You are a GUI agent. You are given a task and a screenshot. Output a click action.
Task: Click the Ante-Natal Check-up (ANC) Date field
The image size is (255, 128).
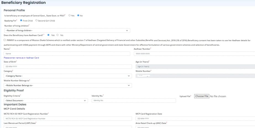[195, 127]
